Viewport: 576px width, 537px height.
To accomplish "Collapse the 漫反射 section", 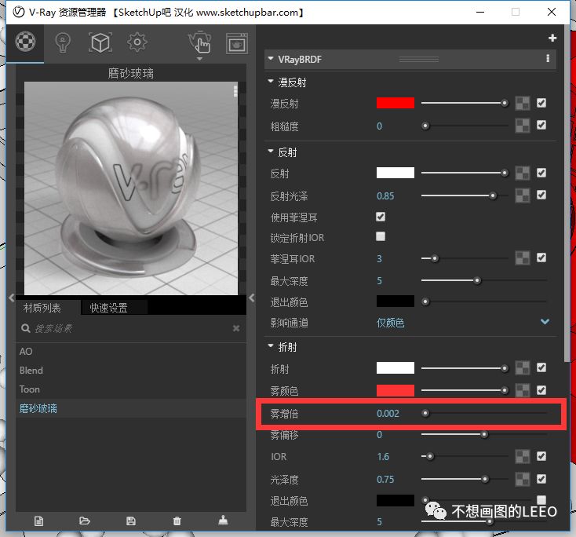I will click(271, 81).
